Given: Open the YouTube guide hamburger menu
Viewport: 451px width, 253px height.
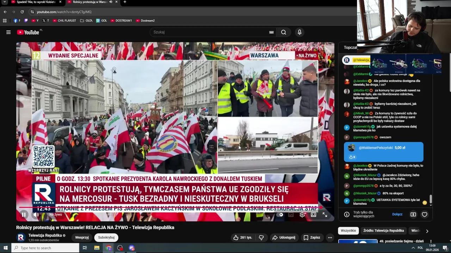Looking at the screenshot, I should [8, 32].
